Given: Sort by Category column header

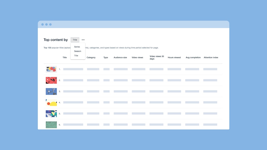Looking at the screenshot, I should (91, 58).
